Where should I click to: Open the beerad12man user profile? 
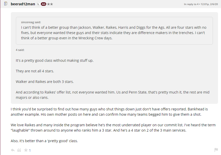[x=23, y=4]
